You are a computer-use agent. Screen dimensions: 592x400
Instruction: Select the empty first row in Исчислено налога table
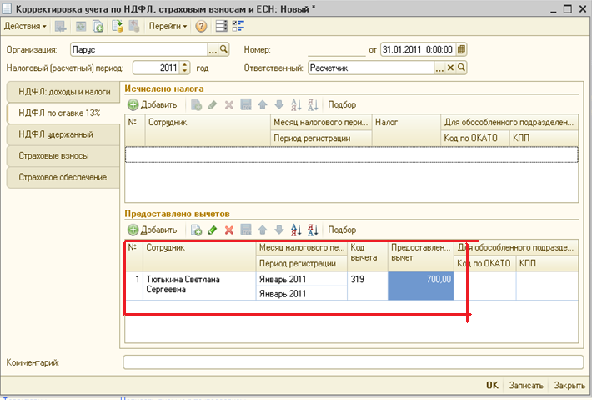(x=352, y=154)
